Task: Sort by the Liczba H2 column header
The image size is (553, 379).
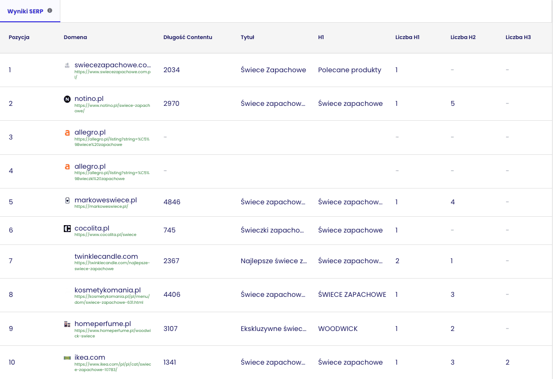Action: click(x=463, y=38)
